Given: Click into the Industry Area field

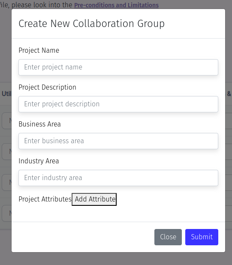Looking at the screenshot, I should (x=118, y=178).
